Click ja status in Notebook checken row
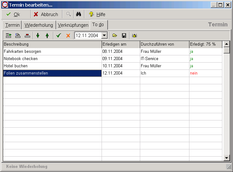The height and width of the screenshot is (172, 233). tap(206, 59)
